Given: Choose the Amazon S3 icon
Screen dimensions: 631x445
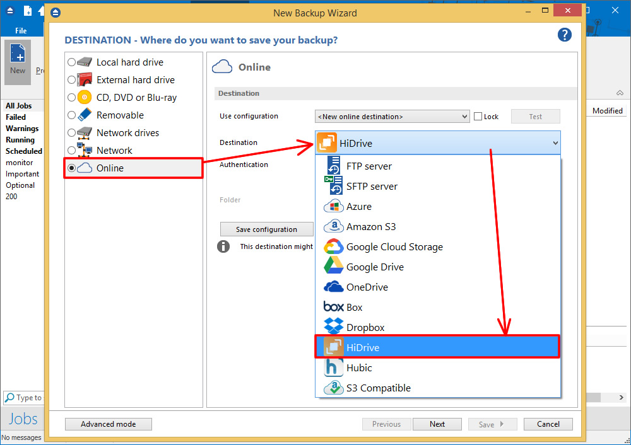Looking at the screenshot, I should (333, 226).
